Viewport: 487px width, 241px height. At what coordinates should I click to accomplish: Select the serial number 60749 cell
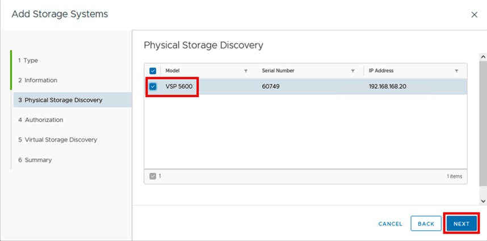click(x=271, y=87)
